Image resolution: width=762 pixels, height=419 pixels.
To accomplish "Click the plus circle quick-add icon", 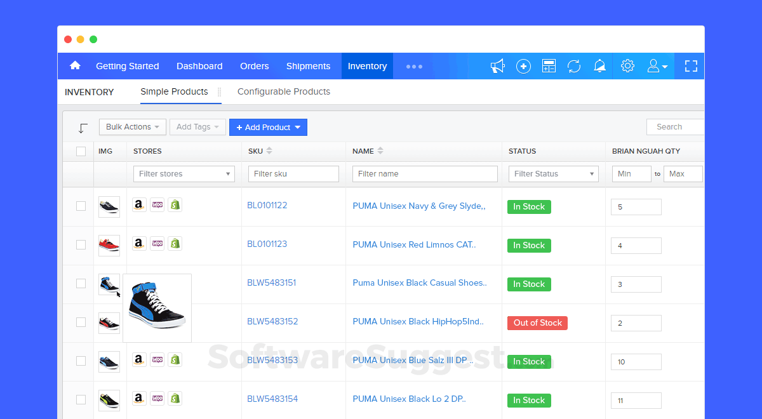I will coord(523,66).
